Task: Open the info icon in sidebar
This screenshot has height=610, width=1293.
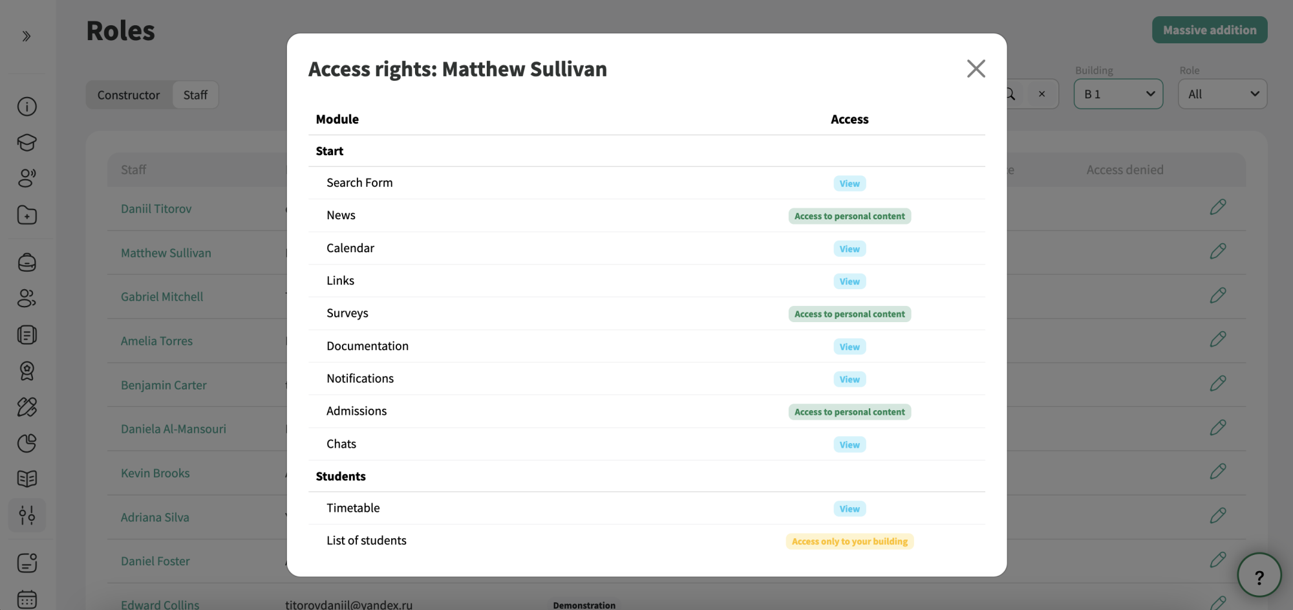Action: (x=27, y=106)
